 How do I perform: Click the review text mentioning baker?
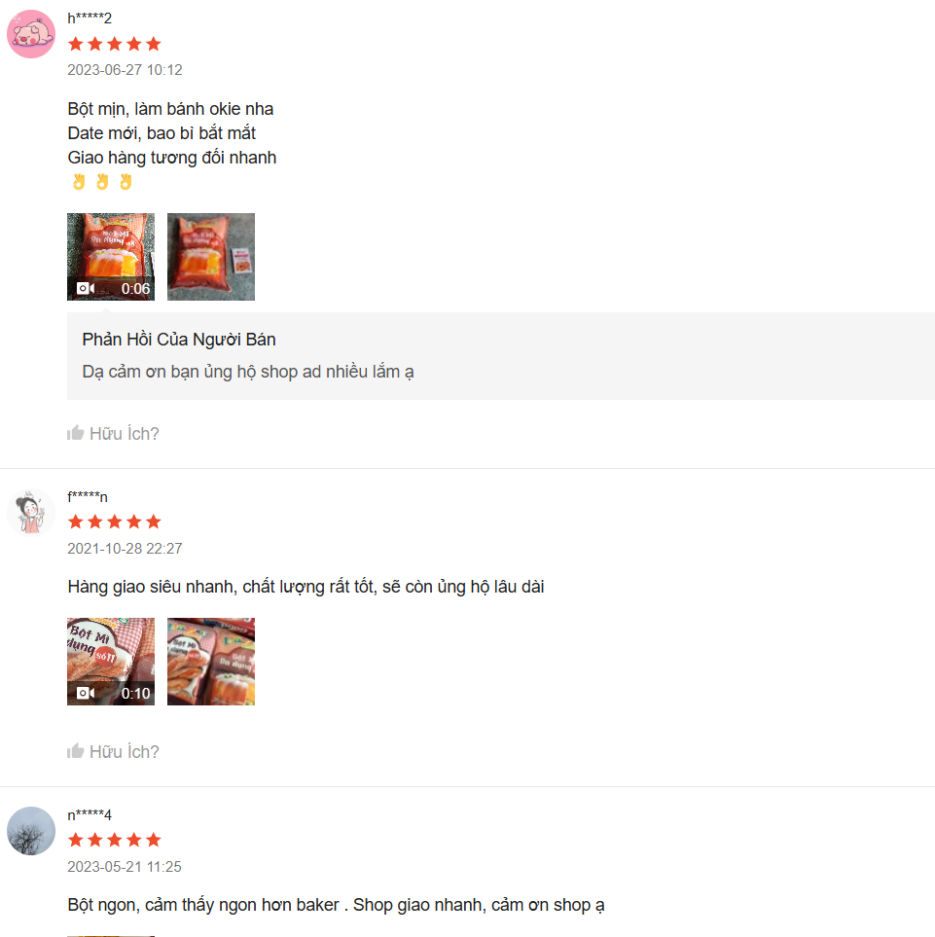tap(336, 905)
